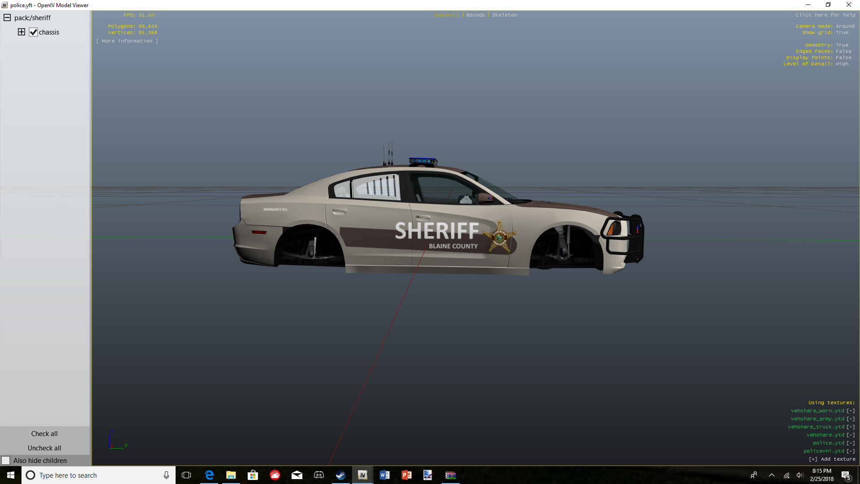This screenshot has width=860, height=484.
Task: Click Add texture link
Action: [x=832, y=459]
